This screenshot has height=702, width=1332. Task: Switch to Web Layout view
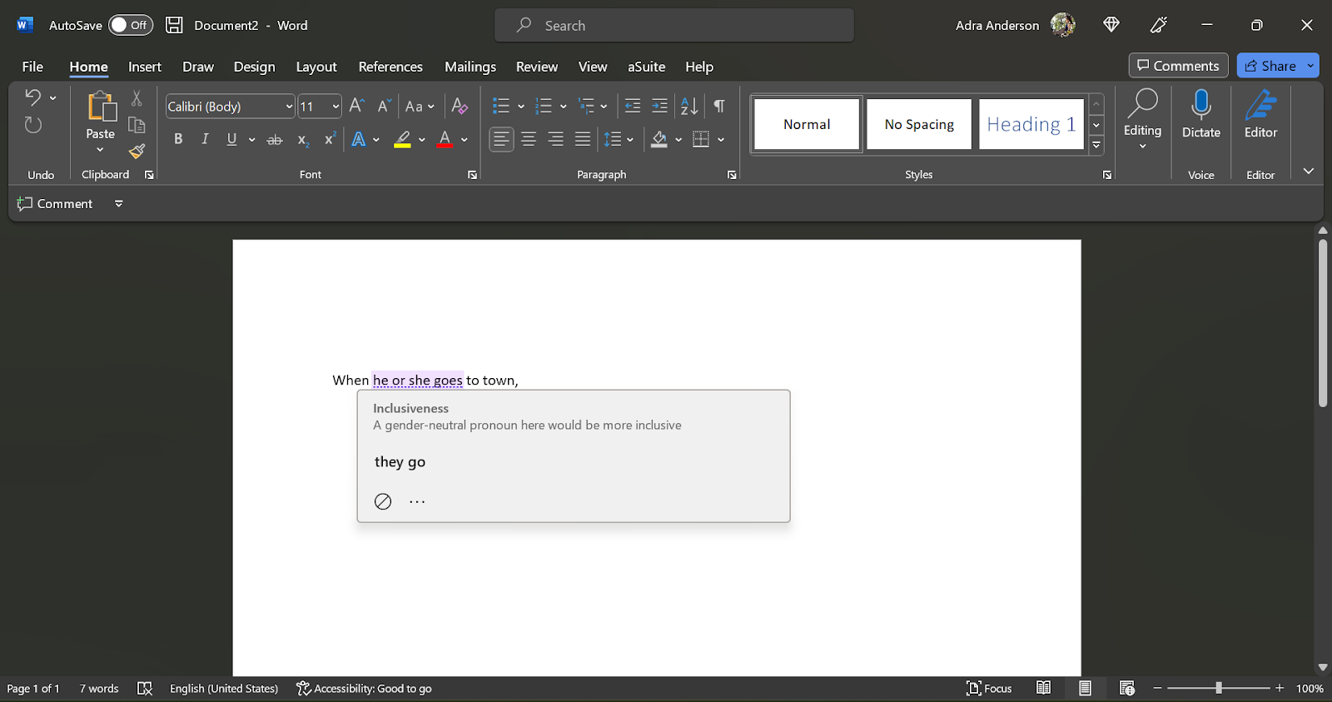point(1127,688)
